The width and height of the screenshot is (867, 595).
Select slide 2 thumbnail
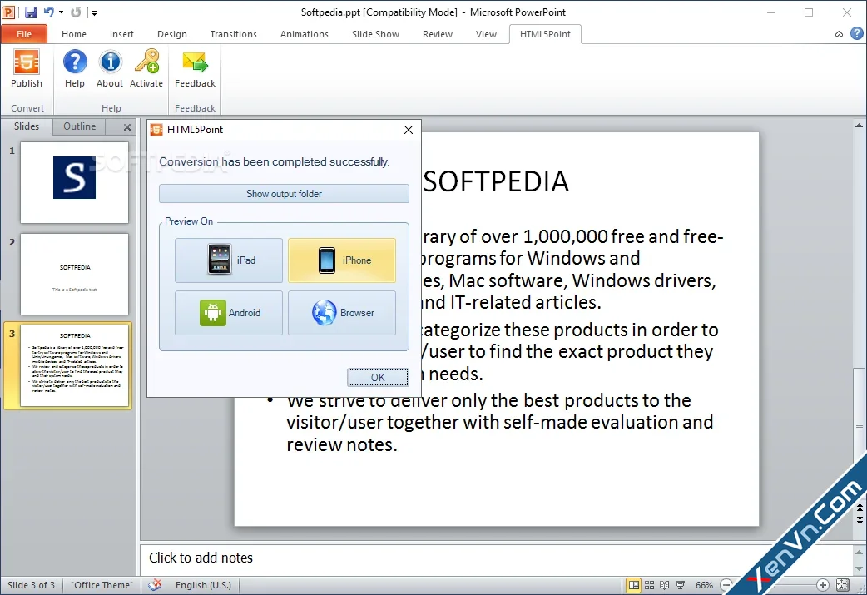click(x=74, y=275)
